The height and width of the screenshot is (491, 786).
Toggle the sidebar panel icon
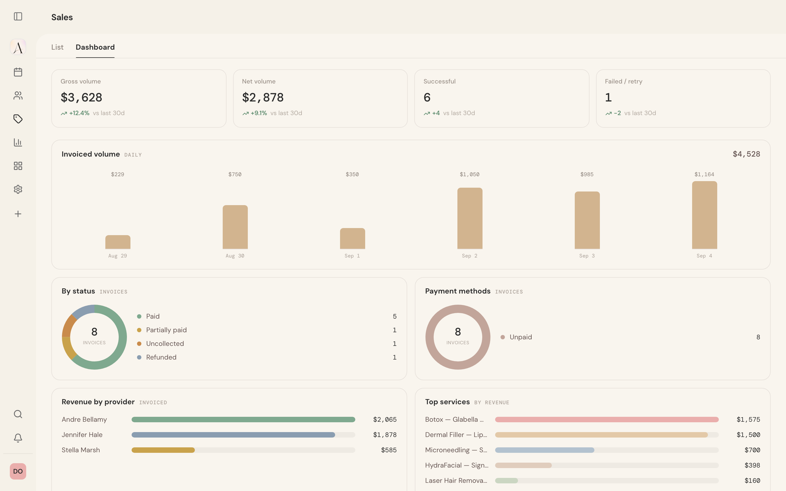(x=18, y=16)
